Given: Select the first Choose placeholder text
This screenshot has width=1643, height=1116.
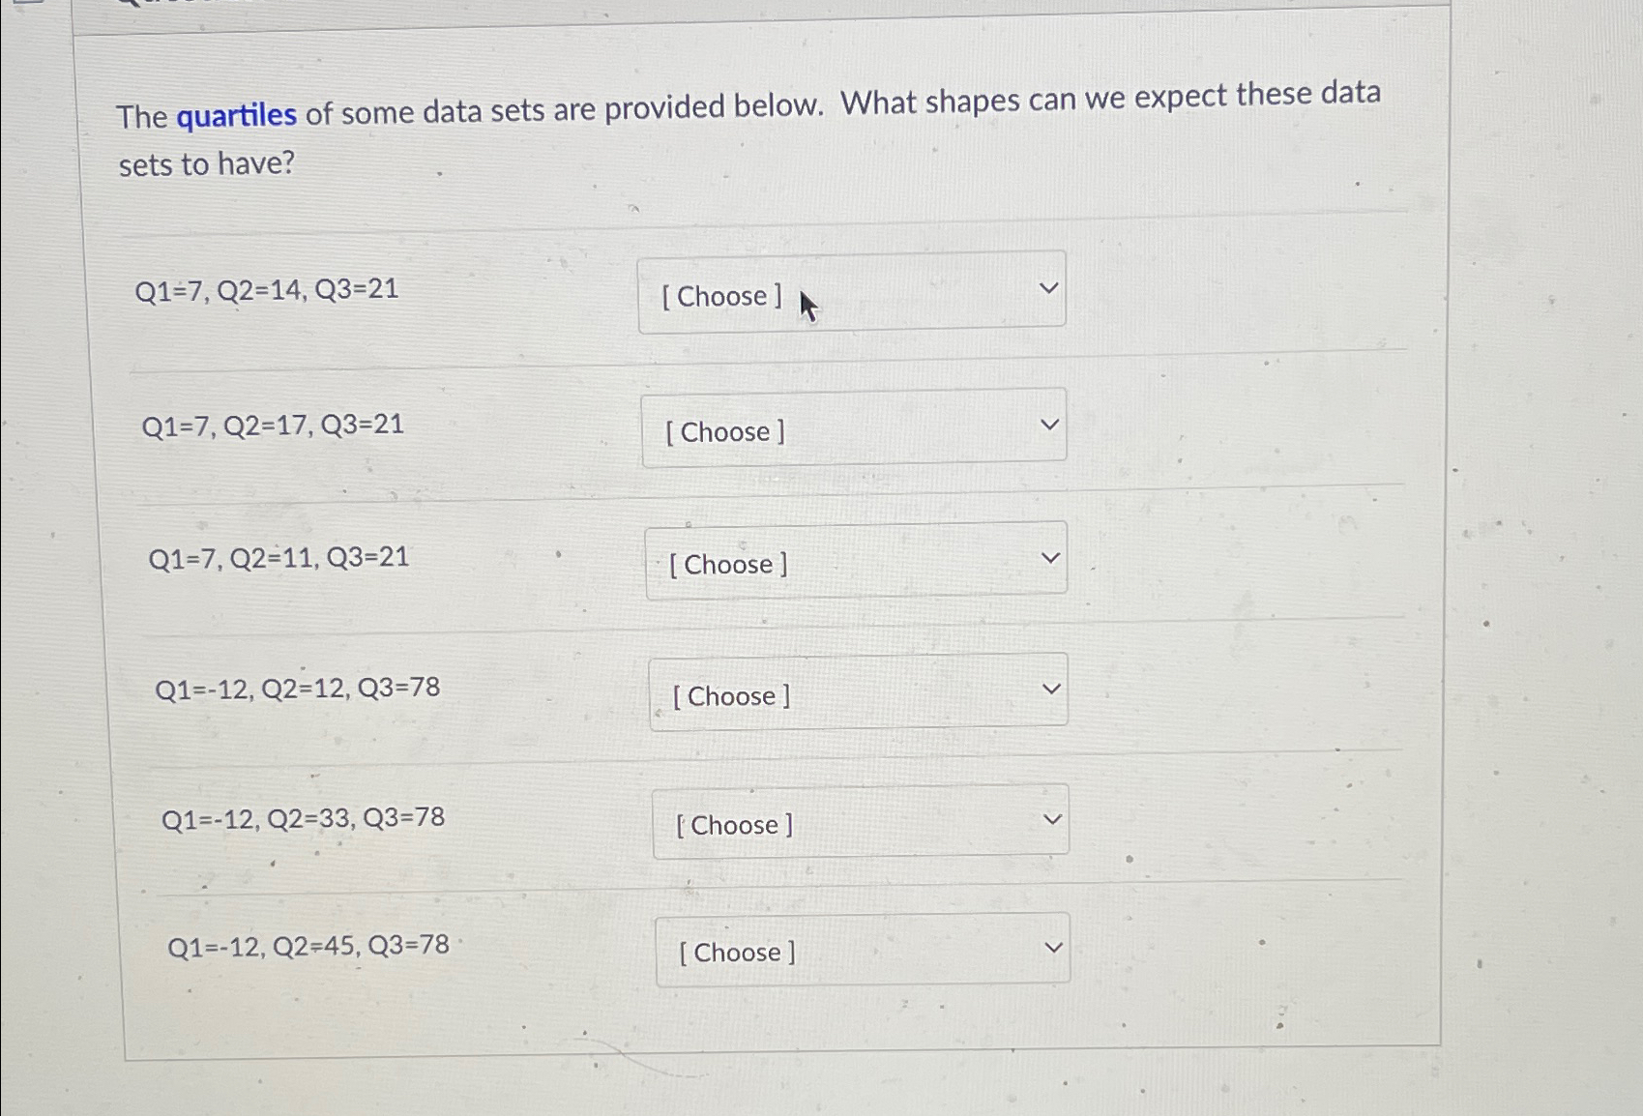Looking at the screenshot, I should pos(721,296).
